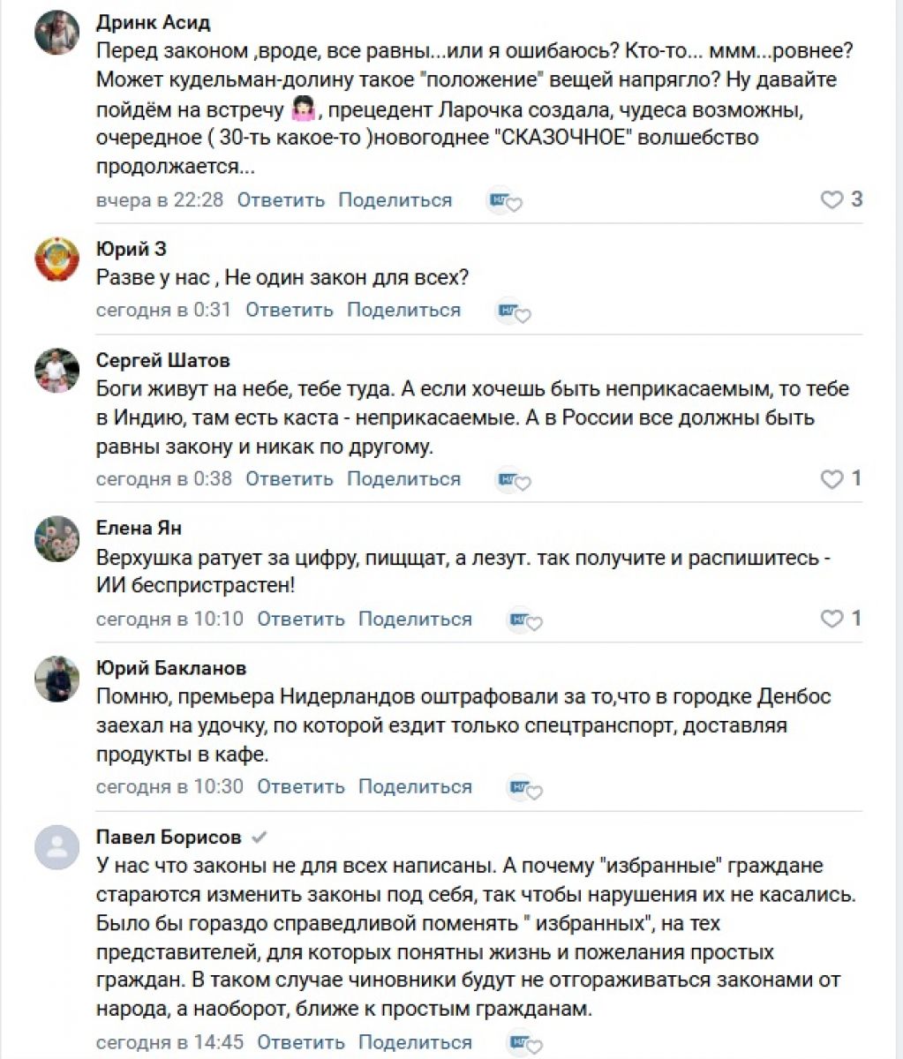The width and height of the screenshot is (903, 1059).
Task: Open Елена Ян's profile name link
Action: pyautogui.click(x=139, y=528)
